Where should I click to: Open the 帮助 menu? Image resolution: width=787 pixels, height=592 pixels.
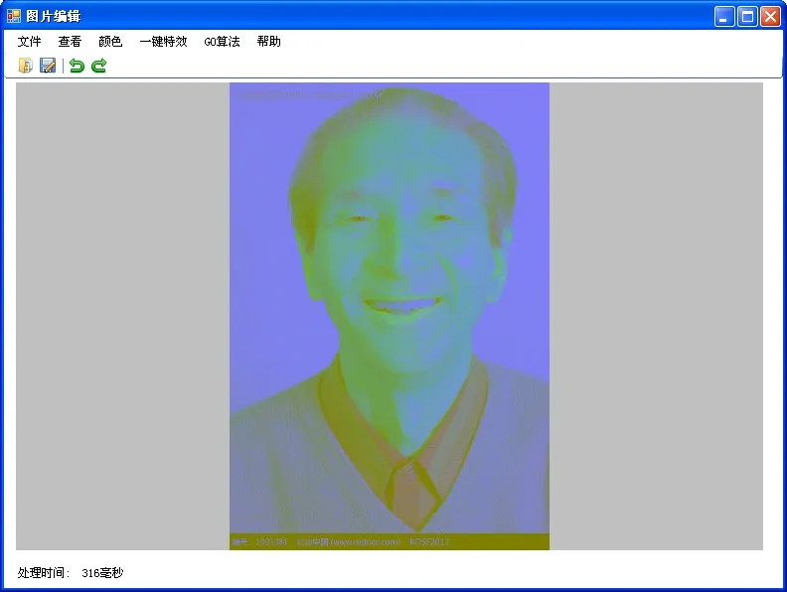[268, 42]
